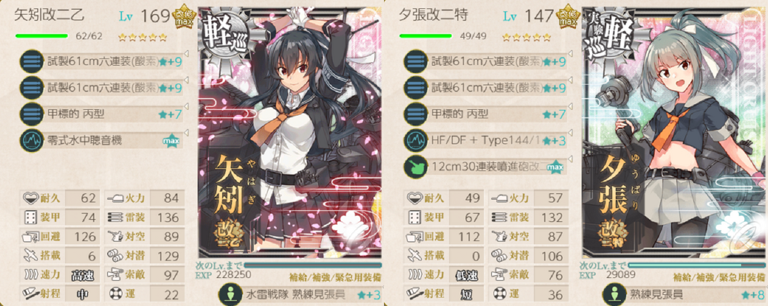Click Yubari's character card illustration
The height and width of the screenshot is (306, 768).
673,133
